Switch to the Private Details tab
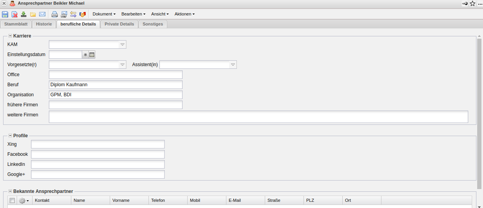Viewport: 483px width, 208px height. click(119, 24)
